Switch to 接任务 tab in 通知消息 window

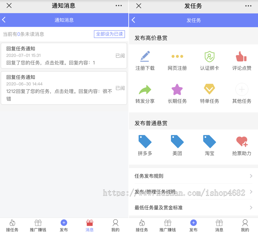[12, 225]
